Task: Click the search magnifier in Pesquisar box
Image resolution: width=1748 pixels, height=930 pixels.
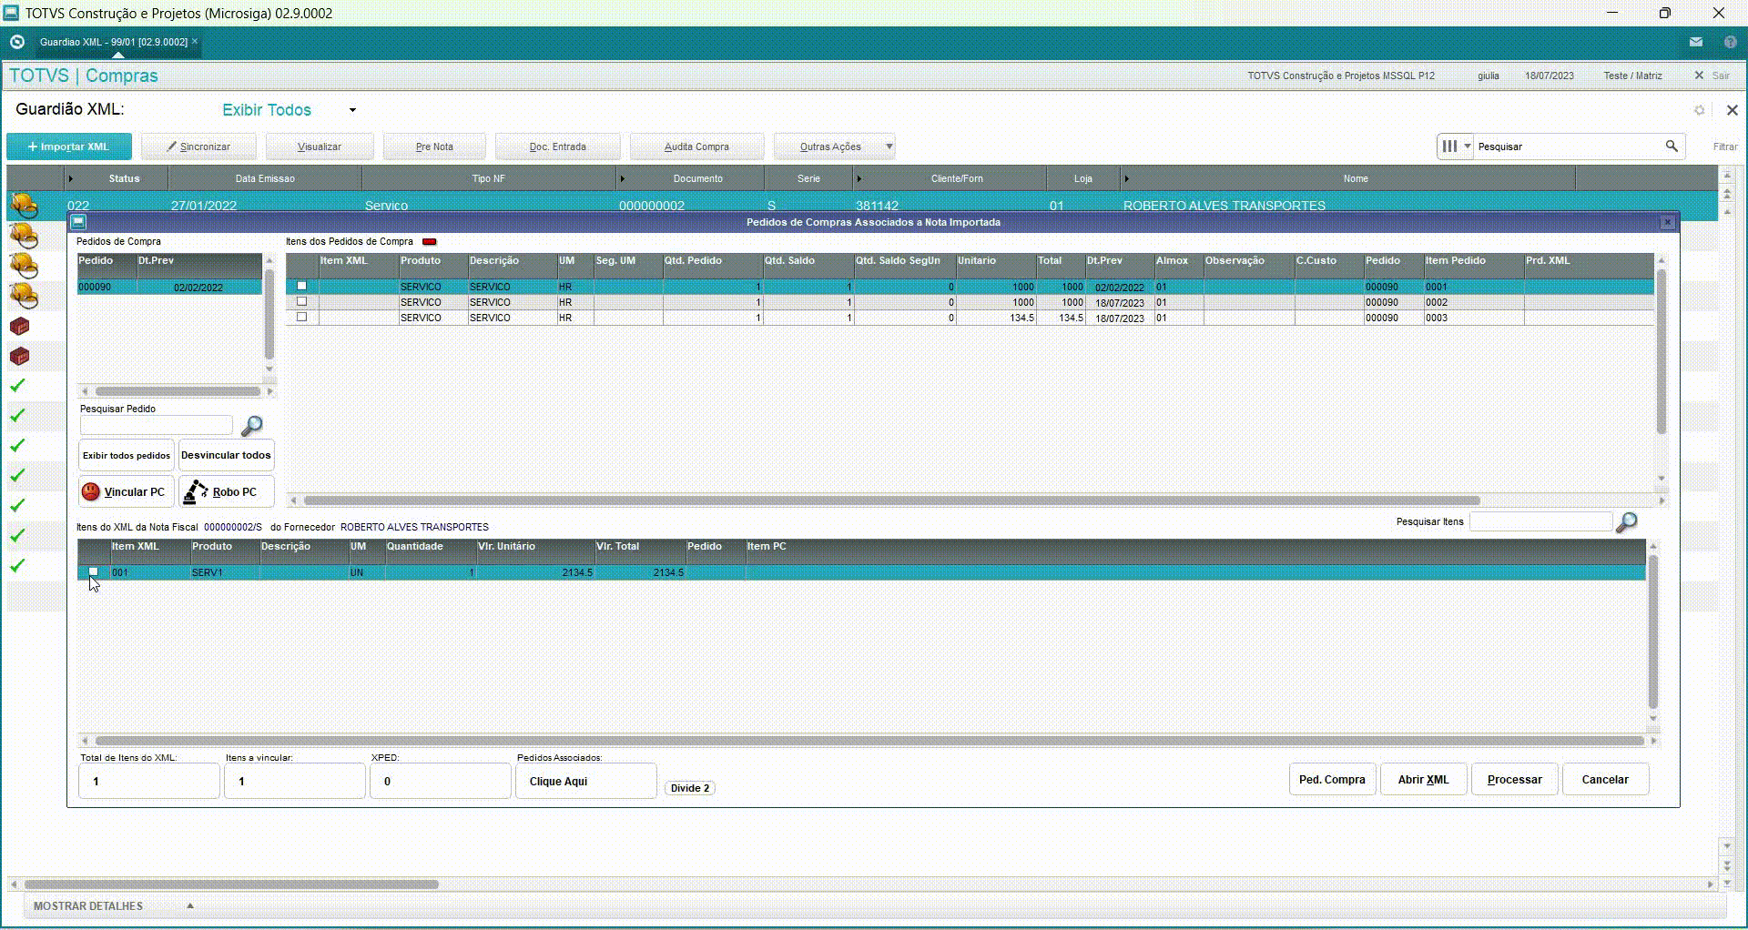Action: (x=1672, y=147)
